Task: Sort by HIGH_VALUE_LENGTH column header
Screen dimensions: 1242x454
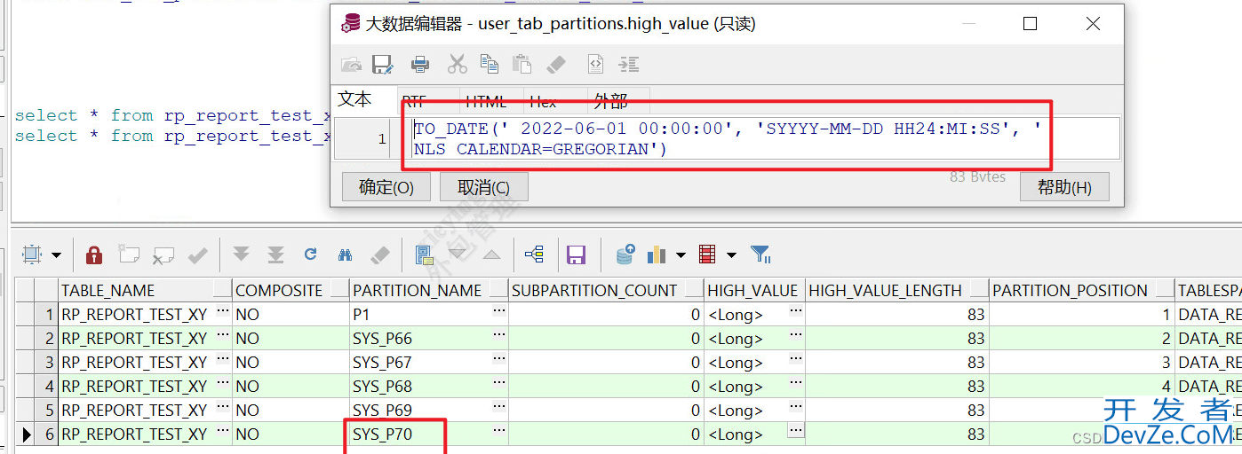Action: (897, 290)
